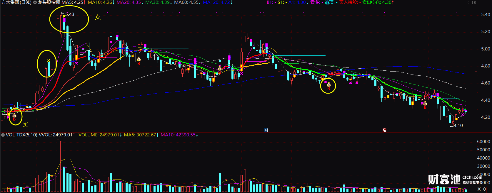The width and height of the screenshot is (492, 193).
Task: Click the 买入持股 signal label
Action: coord(350,2)
